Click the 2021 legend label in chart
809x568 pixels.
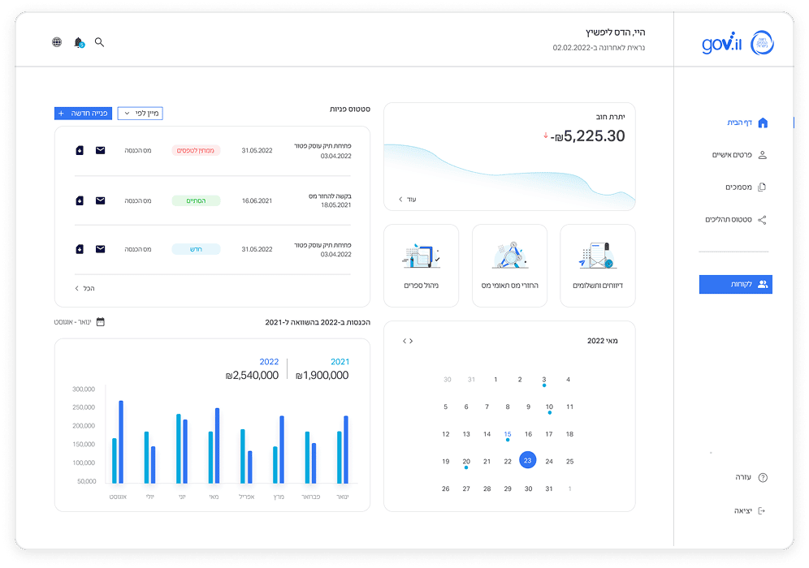point(340,362)
